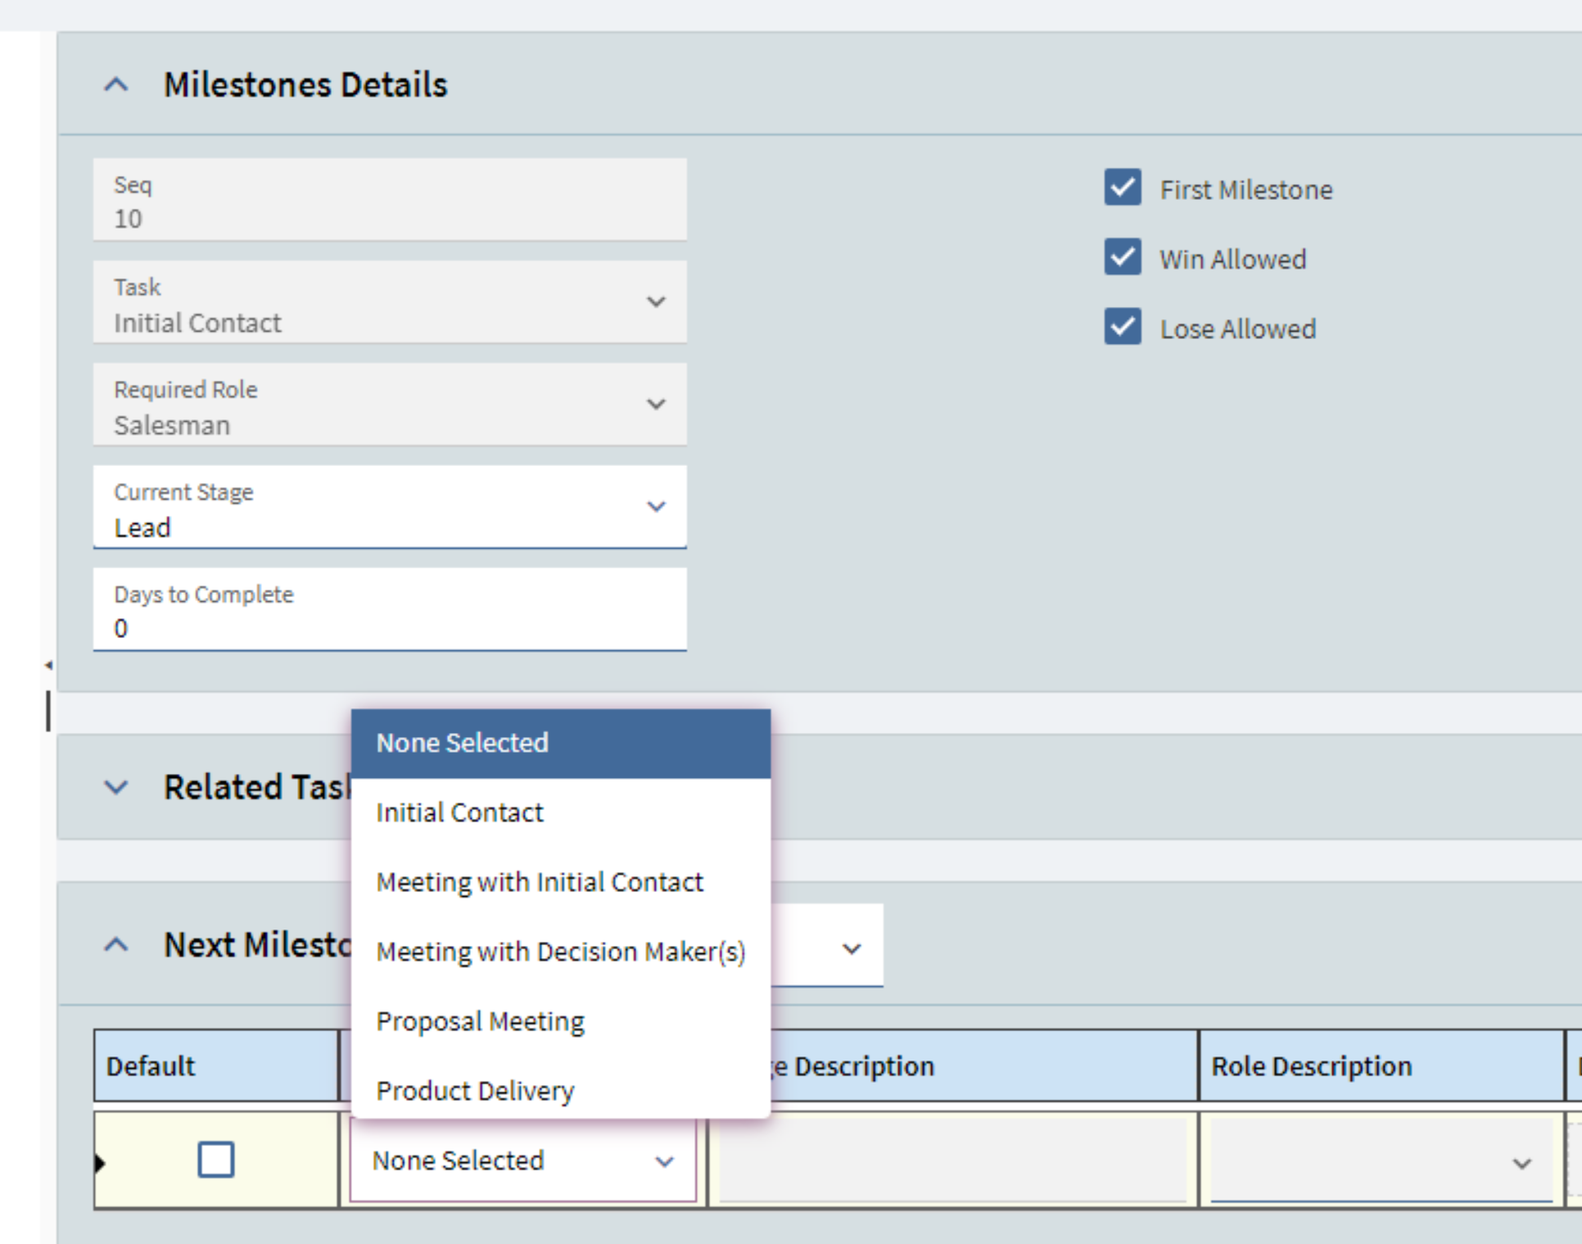The height and width of the screenshot is (1244, 1582).
Task: Click the Default column header
Action: click(216, 1065)
